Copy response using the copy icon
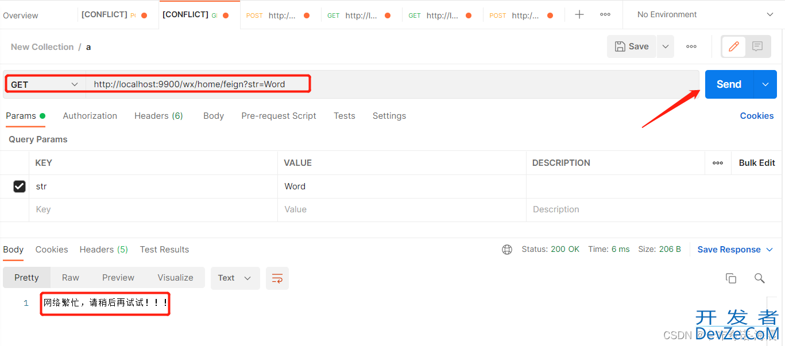 731,278
